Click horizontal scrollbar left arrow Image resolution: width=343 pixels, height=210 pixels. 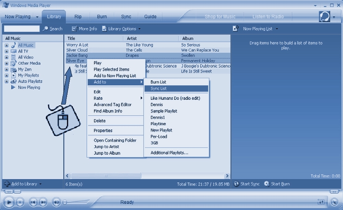(x=68, y=176)
